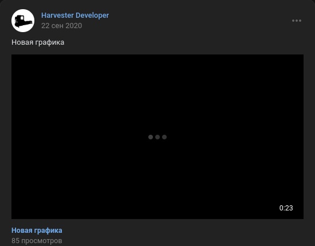315x246 pixels.
Task: Click the black harvester silhouette logo
Action: [x=23, y=21]
